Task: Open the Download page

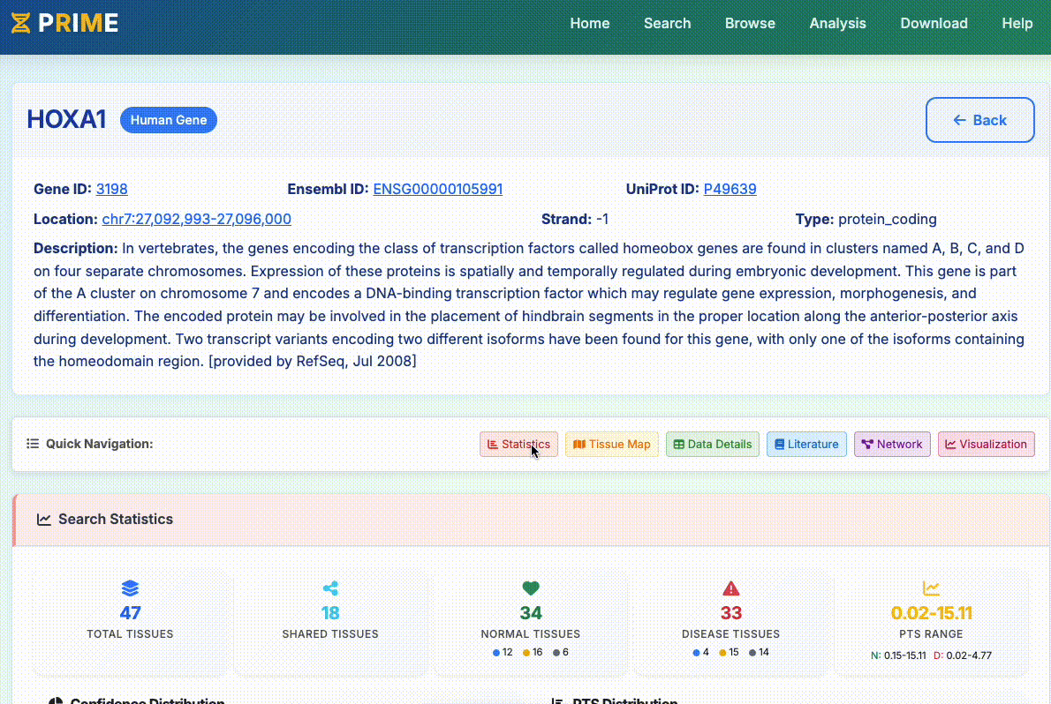Action: coord(934,24)
